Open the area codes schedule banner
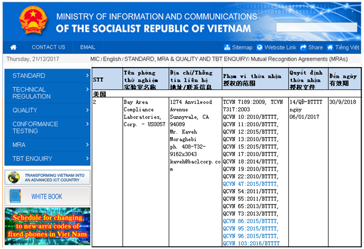 (x=48, y=226)
